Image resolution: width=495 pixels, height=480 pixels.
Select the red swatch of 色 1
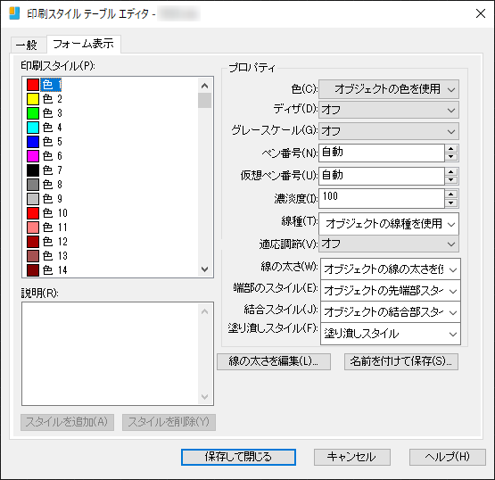pyautogui.click(x=33, y=85)
